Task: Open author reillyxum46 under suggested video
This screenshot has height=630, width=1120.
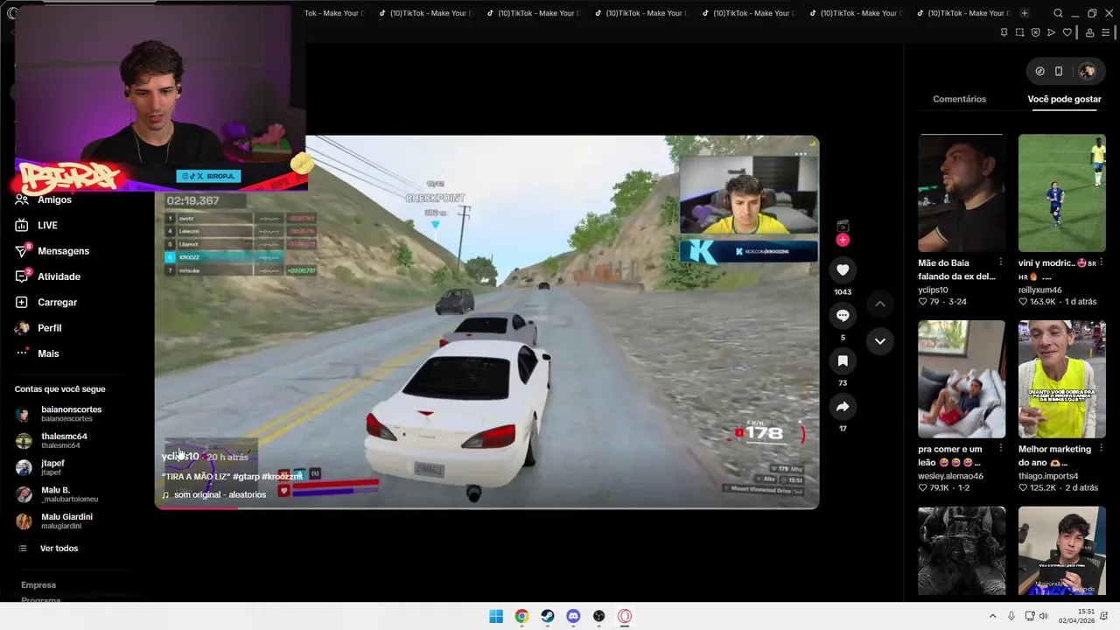Action: 1040,290
